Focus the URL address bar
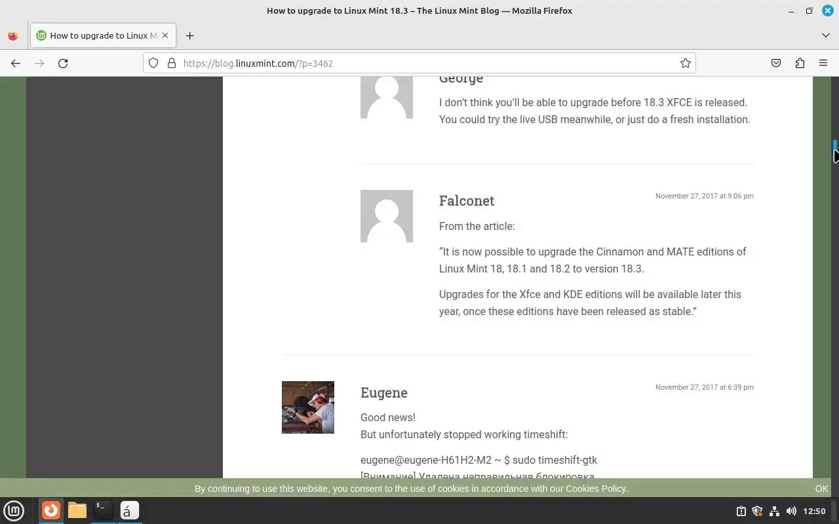Viewport: 839px width, 524px height. pyautogui.click(x=419, y=63)
